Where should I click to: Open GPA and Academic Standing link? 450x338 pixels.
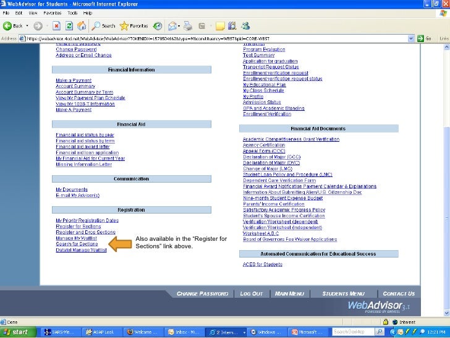[x=273, y=108]
